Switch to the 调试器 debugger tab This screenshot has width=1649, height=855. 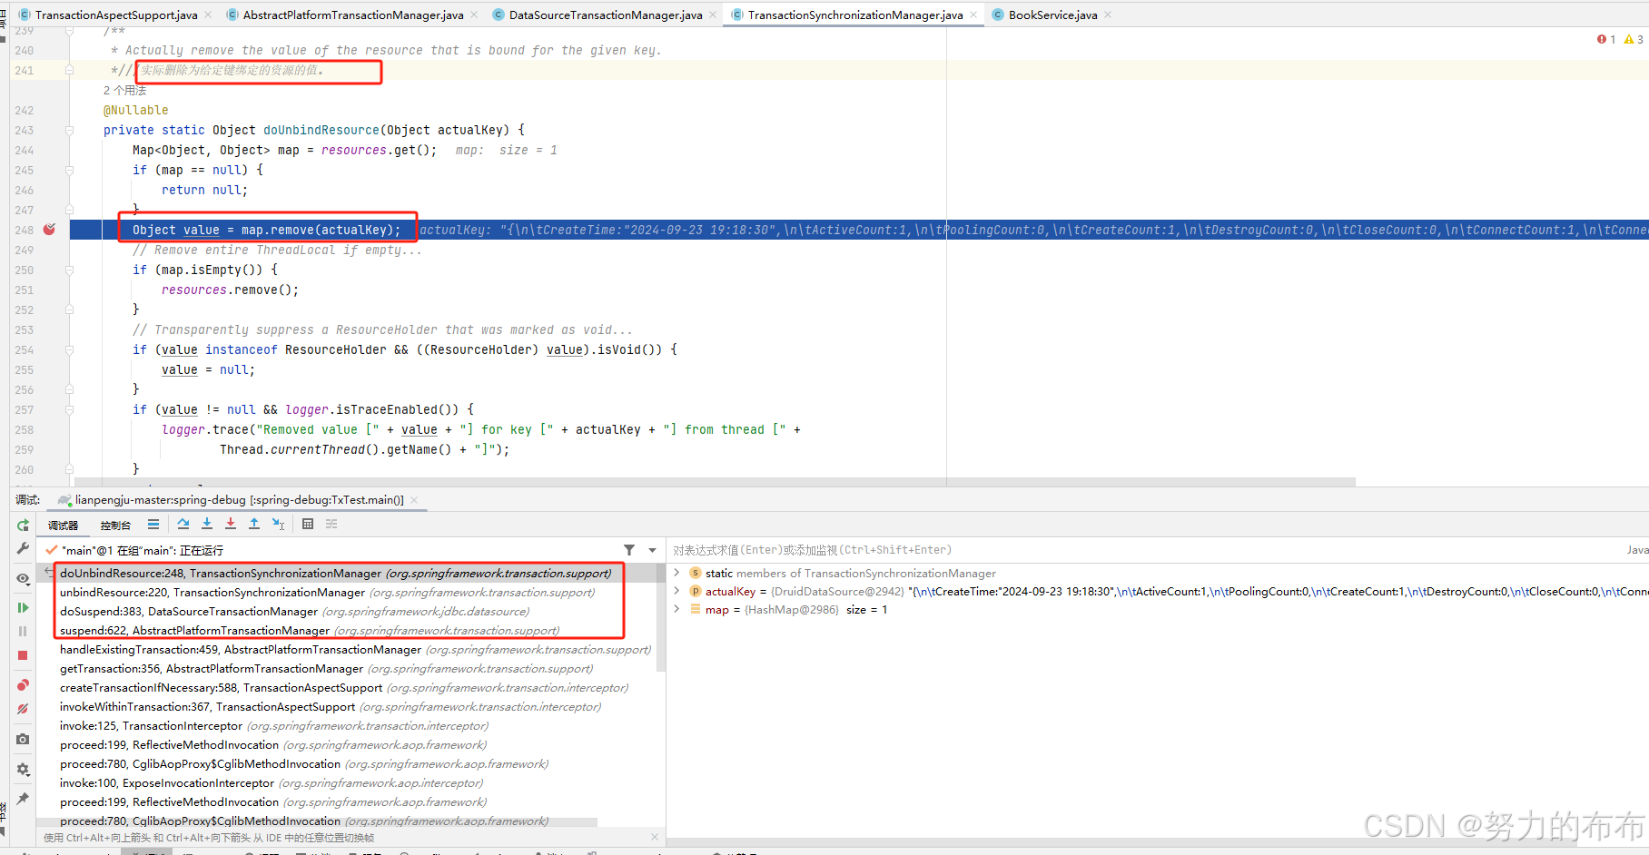tap(63, 526)
